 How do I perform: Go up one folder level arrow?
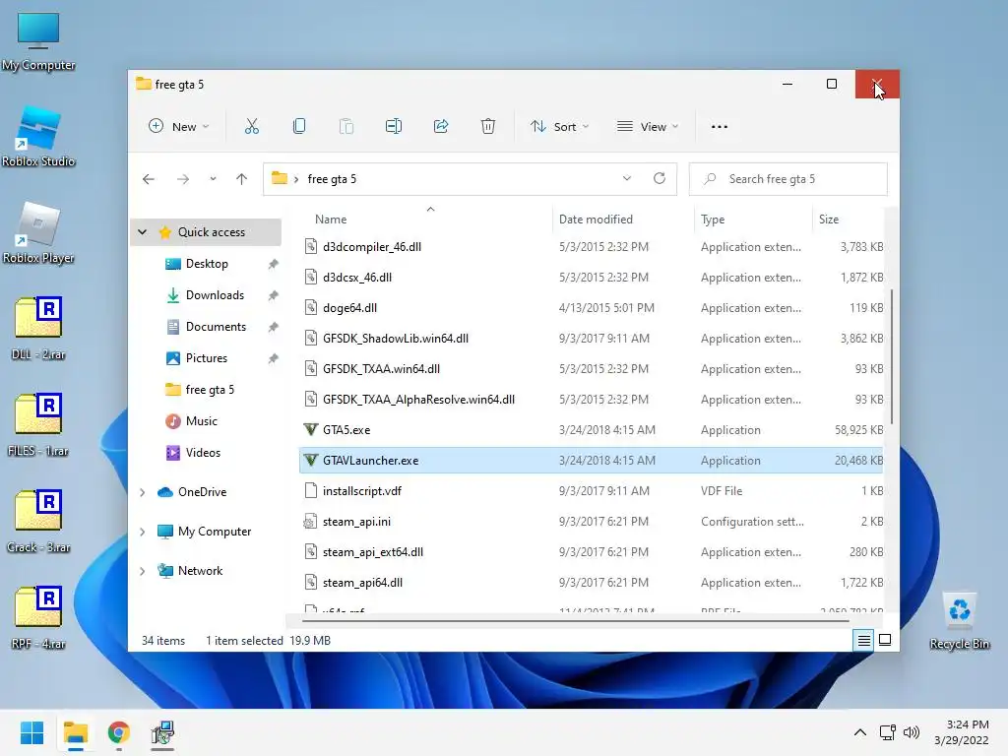pyautogui.click(x=242, y=179)
